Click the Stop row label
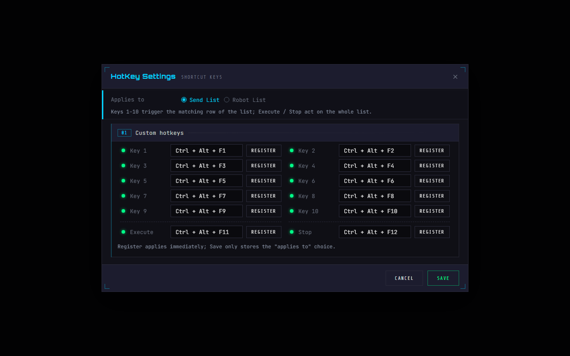Image resolution: width=570 pixels, height=356 pixels. (x=305, y=232)
